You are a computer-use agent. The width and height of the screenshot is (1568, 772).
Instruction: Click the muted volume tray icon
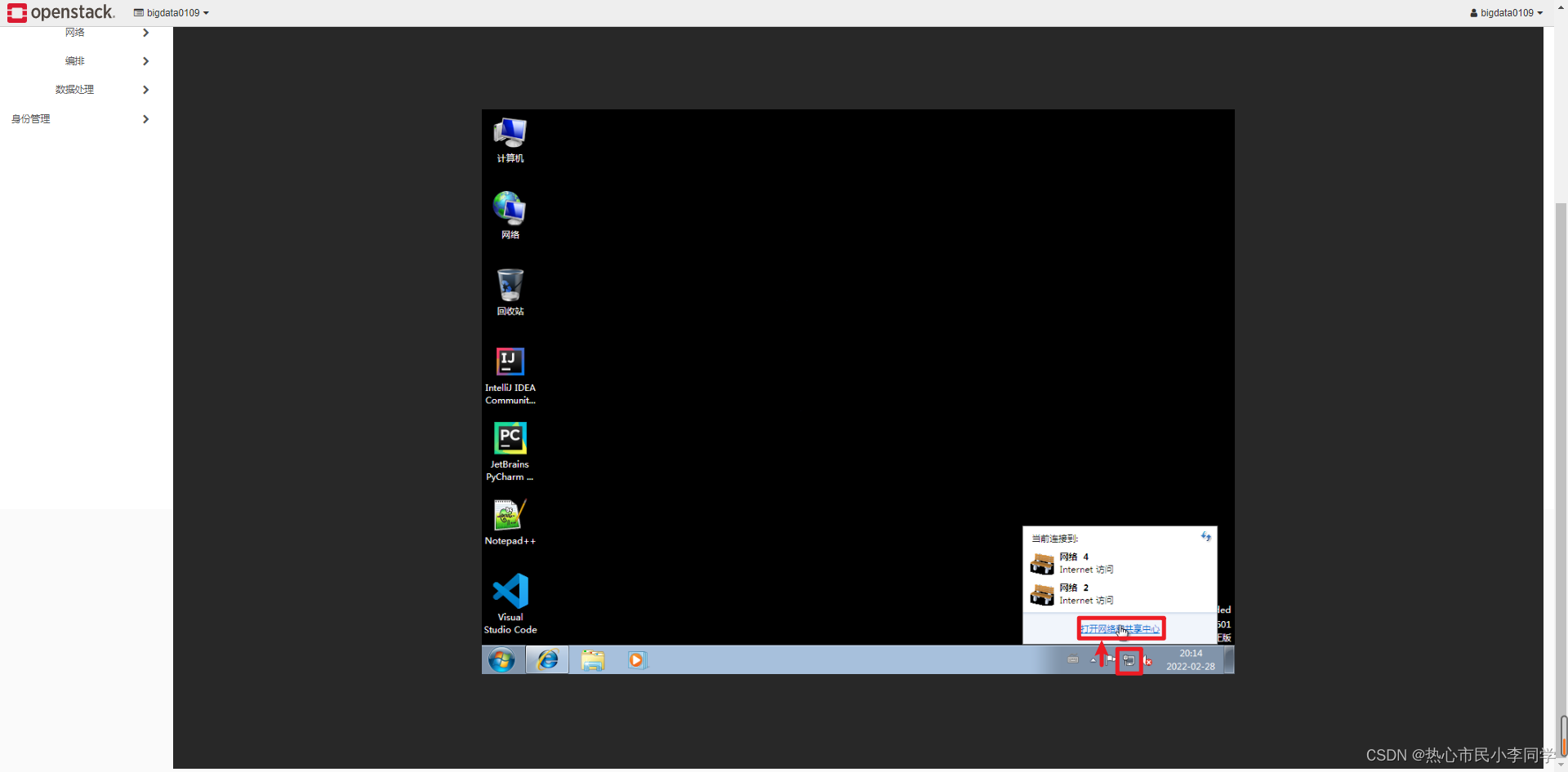(x=1147, y=660)
